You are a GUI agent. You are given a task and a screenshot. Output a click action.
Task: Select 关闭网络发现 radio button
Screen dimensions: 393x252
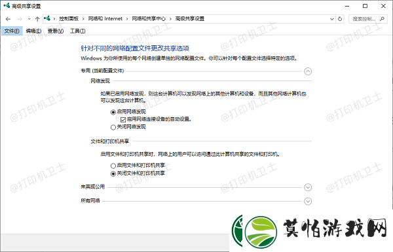(113, 127)
